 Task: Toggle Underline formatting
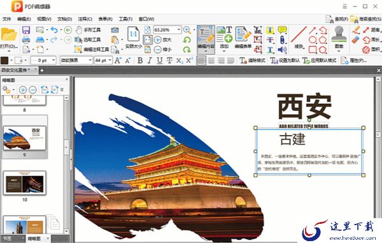[160, 60]
